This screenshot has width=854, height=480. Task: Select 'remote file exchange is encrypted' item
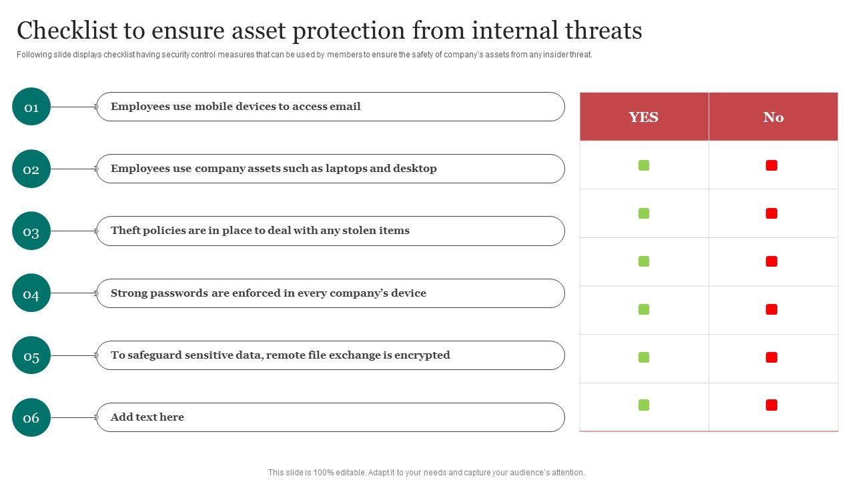330,355
